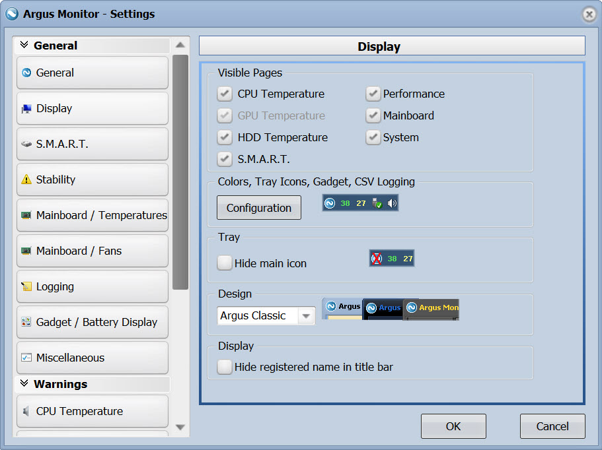Click the General page swirl icon
The height and width of the screenshot is (450, 602).
[26, 73]
